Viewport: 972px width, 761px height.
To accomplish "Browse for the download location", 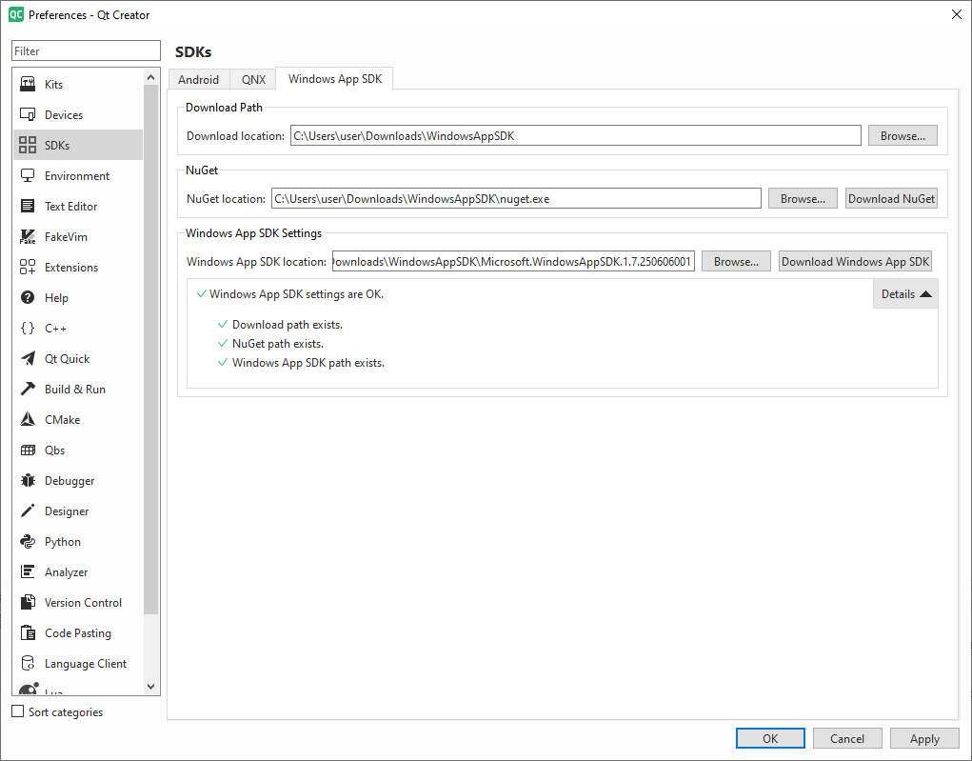I will click(x=903, y=136).
